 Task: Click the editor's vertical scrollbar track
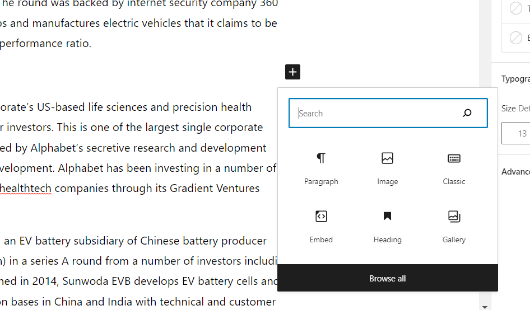[485, 168]
